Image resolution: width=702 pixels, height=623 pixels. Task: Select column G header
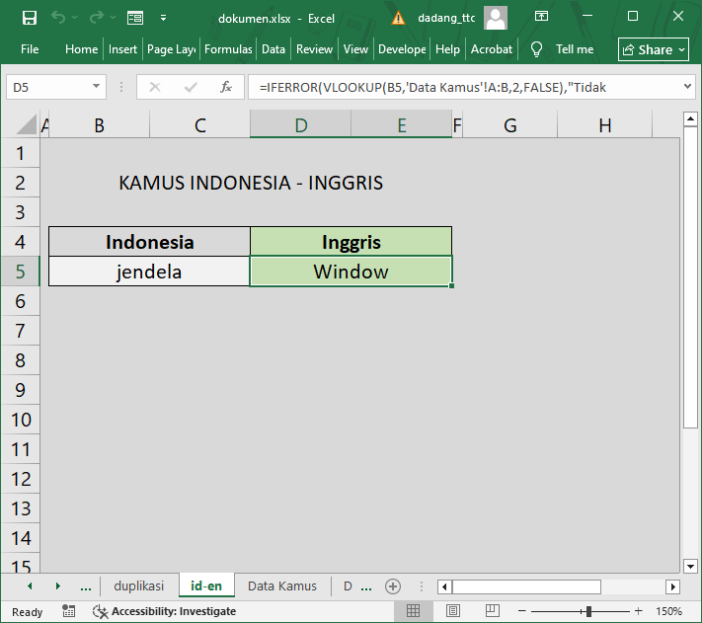[x=509, y=125]
